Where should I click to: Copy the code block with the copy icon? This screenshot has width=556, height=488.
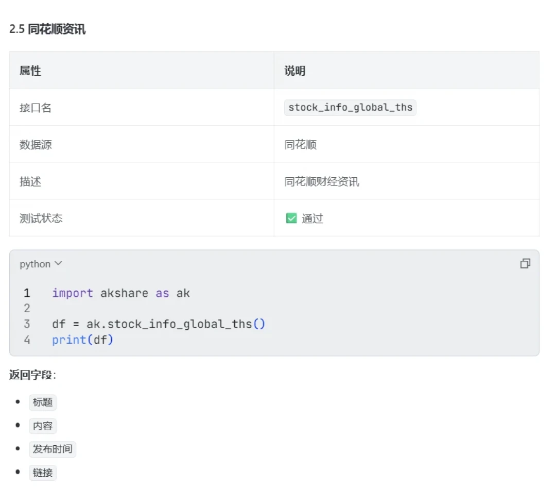pos(525,263)
